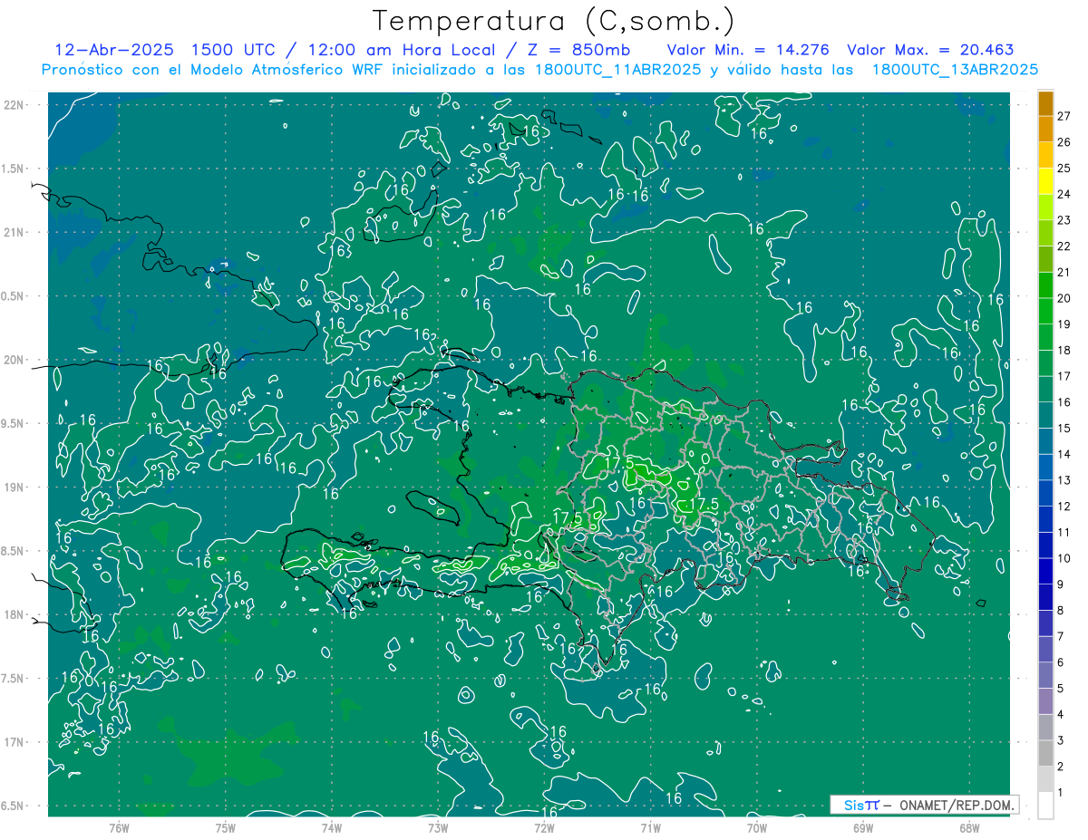This screenshot has height=840, width=1088.
Task: Click the '15' label on the color scale
Action: pyautogui.click(x=1064, y=428)
